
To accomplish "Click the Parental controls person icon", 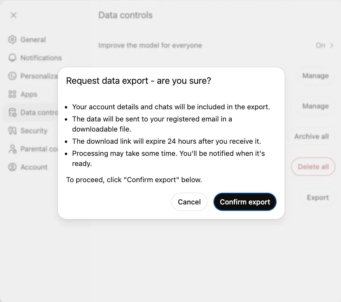I will tap(13, 149).
